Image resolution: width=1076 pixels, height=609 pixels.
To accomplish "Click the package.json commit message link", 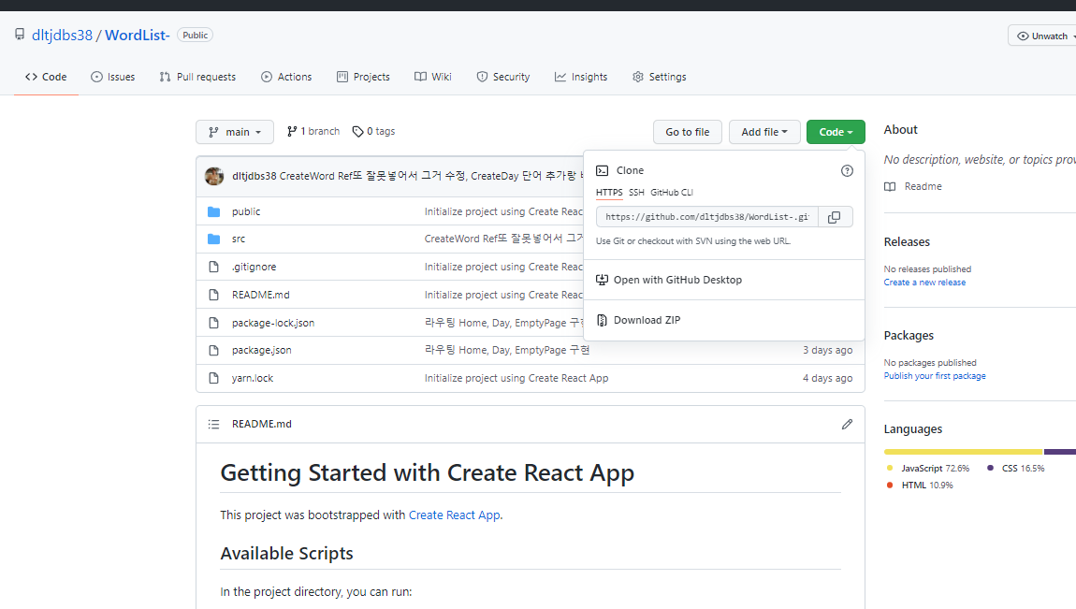I will click(x=507, y=351).
